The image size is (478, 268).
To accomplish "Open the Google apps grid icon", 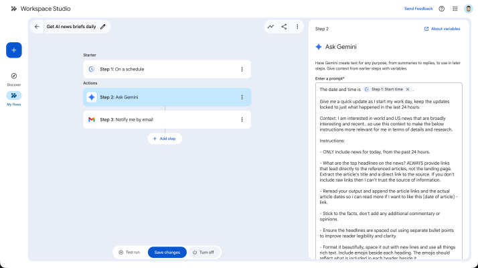I will click(x=455, y=9).
